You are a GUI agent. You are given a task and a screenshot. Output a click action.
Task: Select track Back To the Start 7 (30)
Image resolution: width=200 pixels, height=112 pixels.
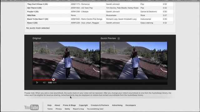click(37, 19)
